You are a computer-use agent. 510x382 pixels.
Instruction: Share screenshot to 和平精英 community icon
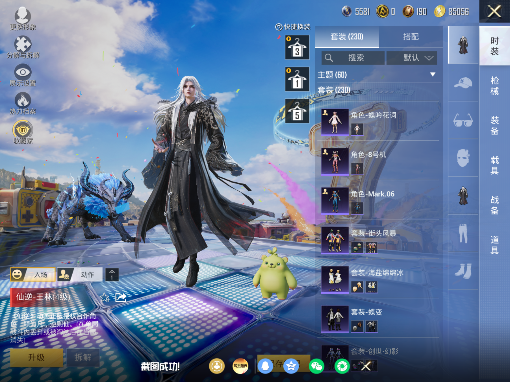[240, 366]
